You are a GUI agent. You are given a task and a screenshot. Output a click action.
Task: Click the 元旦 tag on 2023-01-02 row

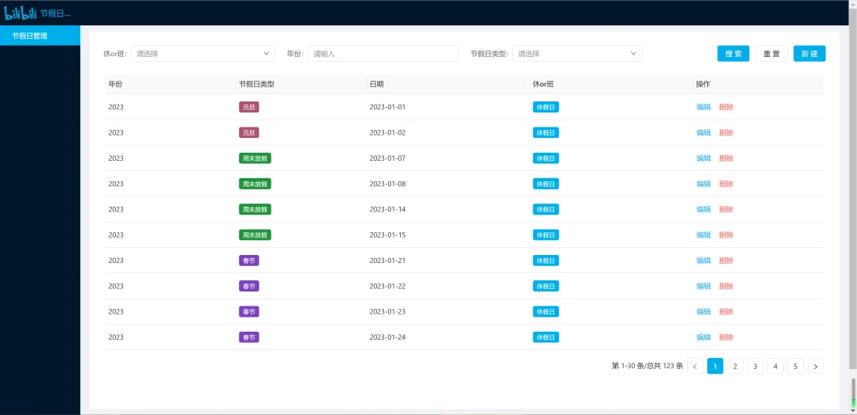tap(248, 132)
